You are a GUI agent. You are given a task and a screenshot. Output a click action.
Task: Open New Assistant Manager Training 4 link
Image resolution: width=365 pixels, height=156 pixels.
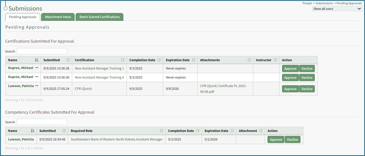pyautogui.click(x=99, y=77)
